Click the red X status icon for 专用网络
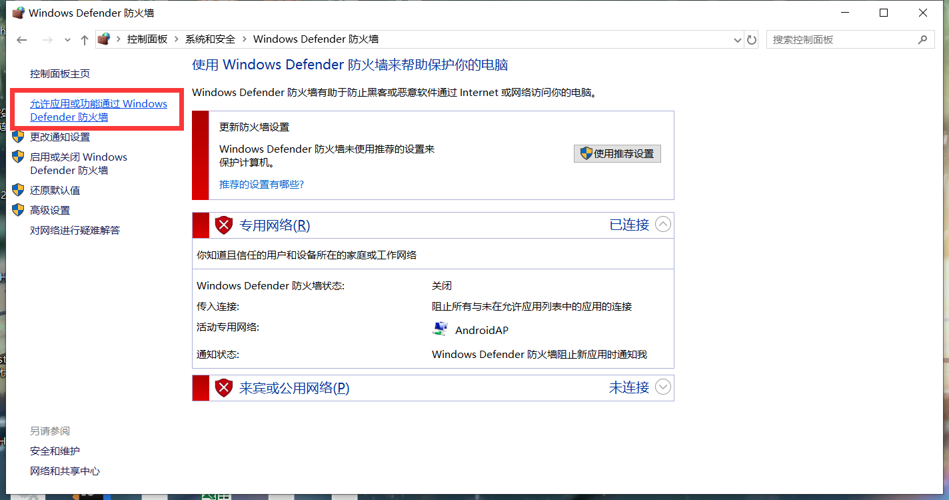The width and height of the screenshot is (949, 500). (x=223, y=225)
